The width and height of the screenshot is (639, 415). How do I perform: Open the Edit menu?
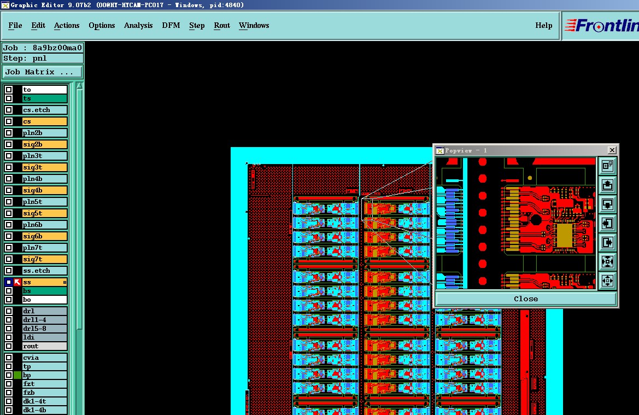click(38, 25)
